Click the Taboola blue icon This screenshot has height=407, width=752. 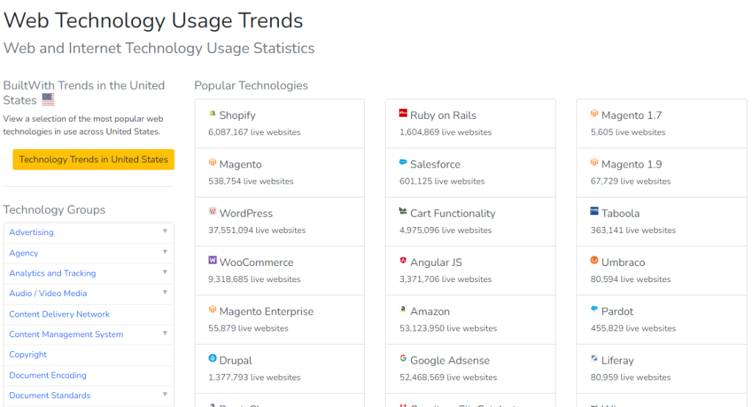(x=594, y=211)
